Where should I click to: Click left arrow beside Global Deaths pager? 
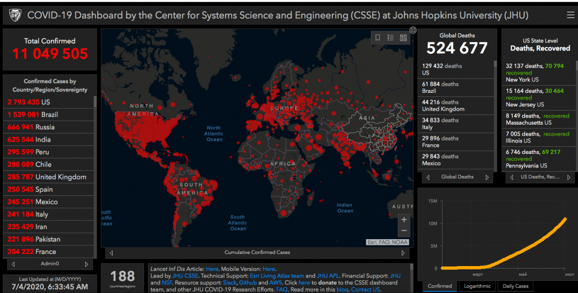pyautogui.click(x=428, y=177)
